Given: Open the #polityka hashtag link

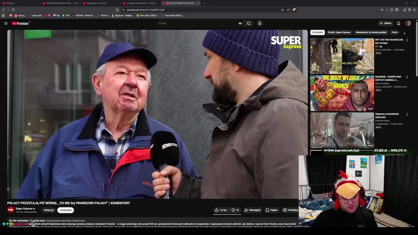Looking at the screenshot, I should [67, 221].
